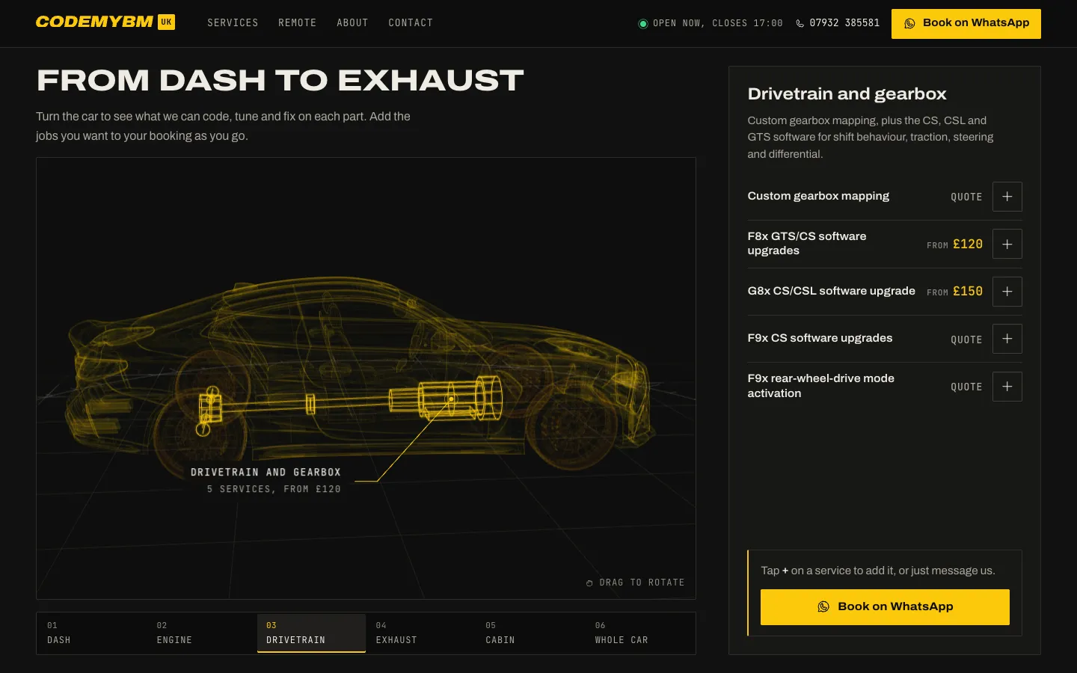Click 'Drivetrain and gearbox' panel heading
Screen dimensions: 1077x673
tap(847, 94)
